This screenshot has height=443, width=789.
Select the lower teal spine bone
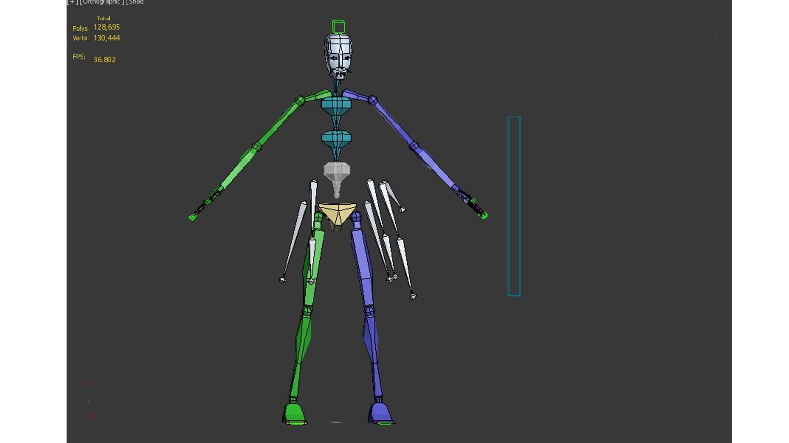(336, 139)
